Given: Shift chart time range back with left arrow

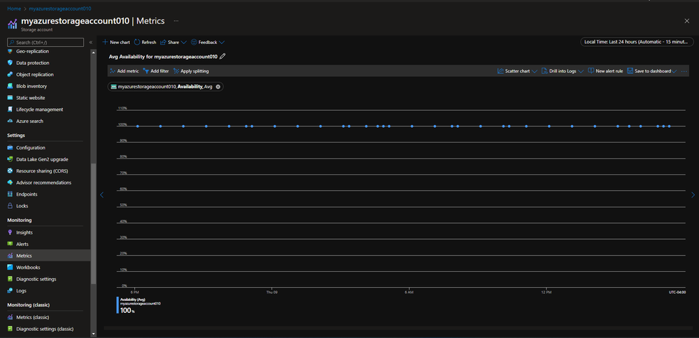Looking at the screenshot, I should 101,195.
